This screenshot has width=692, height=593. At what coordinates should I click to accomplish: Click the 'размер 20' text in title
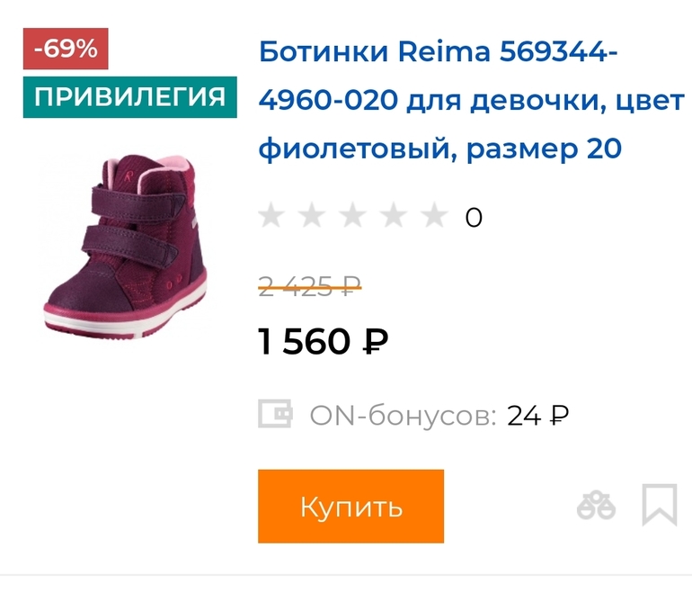(x=544, y=148)
